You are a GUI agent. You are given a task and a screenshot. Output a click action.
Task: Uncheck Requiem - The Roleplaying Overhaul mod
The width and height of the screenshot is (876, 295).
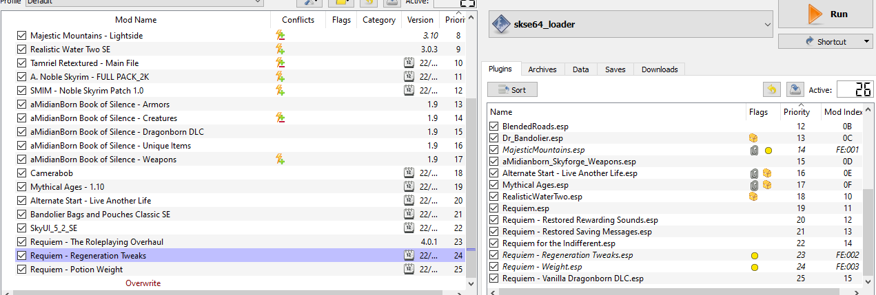click(x=21, y=241)
